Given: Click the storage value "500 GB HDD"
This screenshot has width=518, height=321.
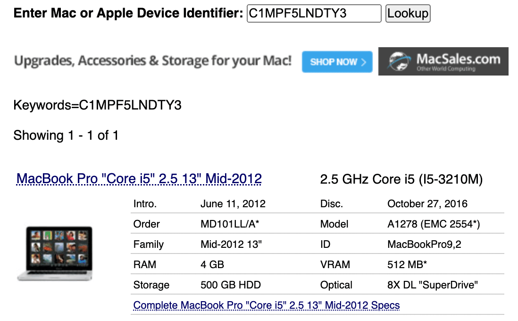Looking at the screenshot, I should coord(231,285).
